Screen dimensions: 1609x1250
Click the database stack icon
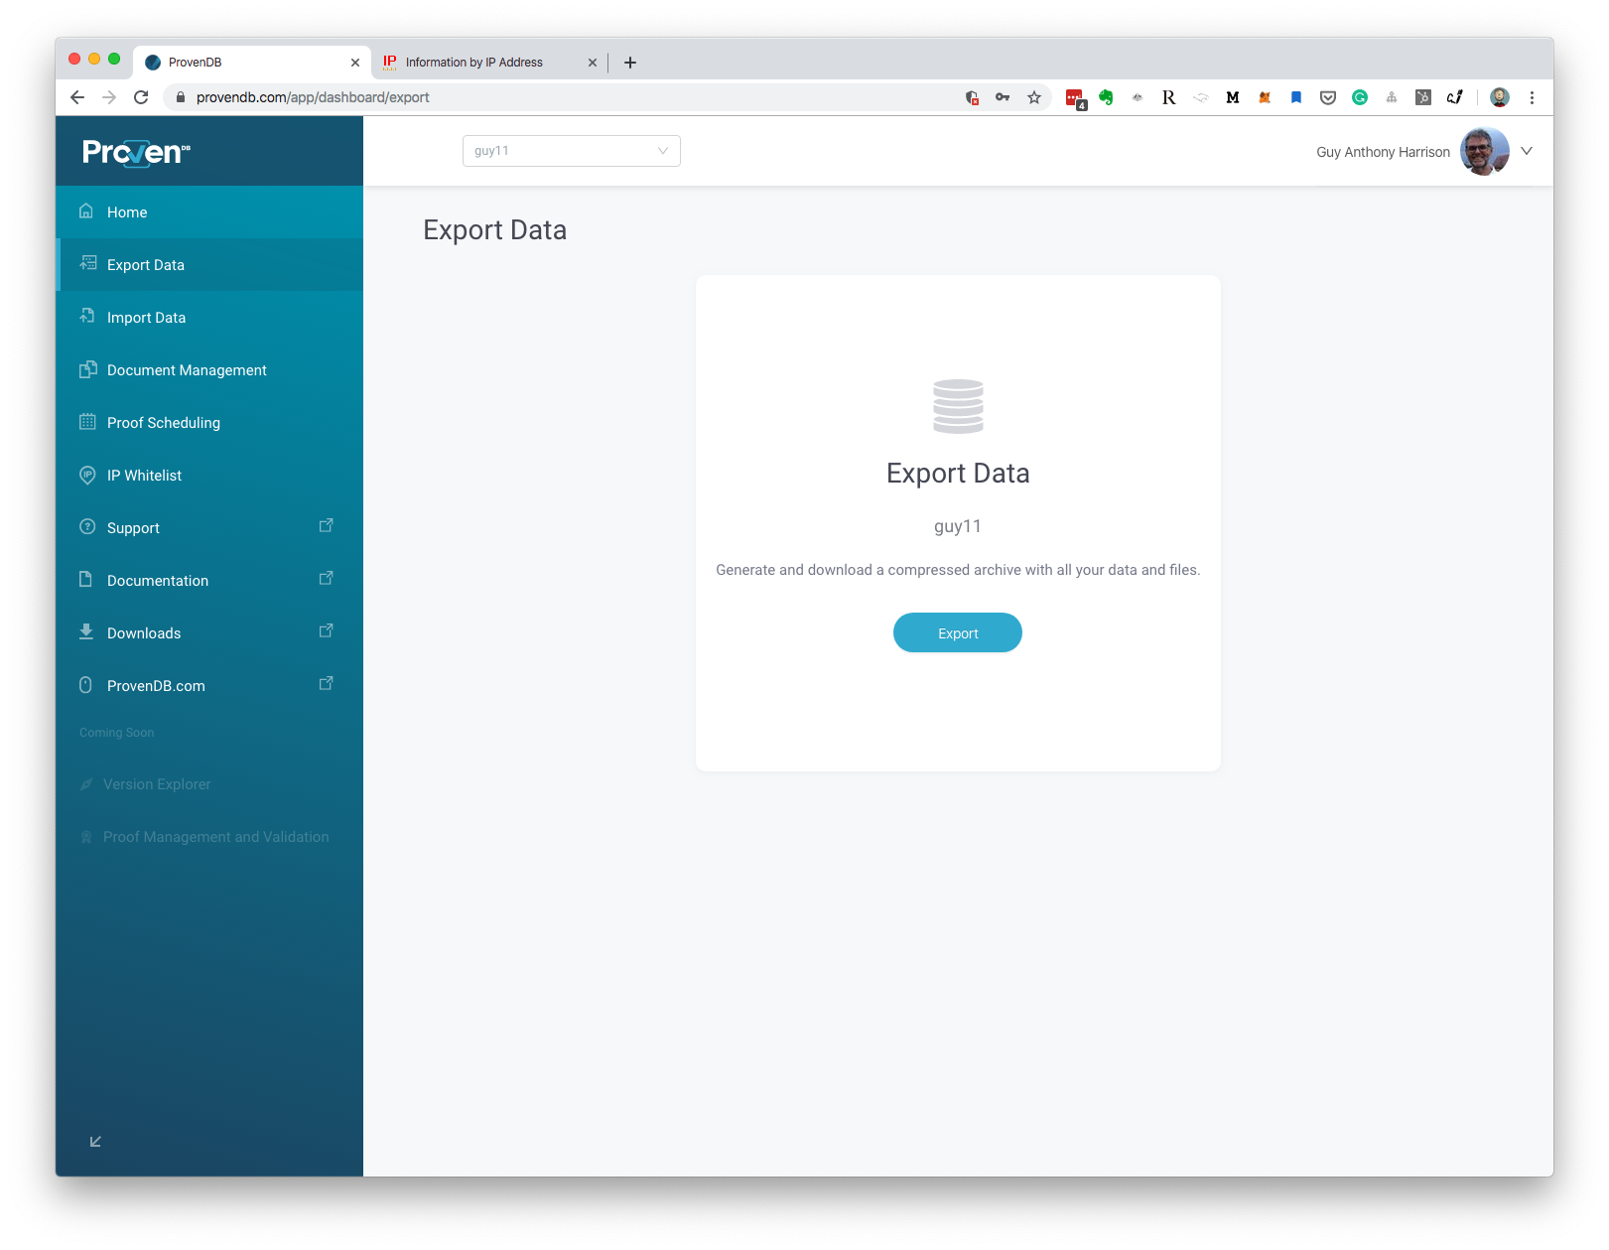958,406
